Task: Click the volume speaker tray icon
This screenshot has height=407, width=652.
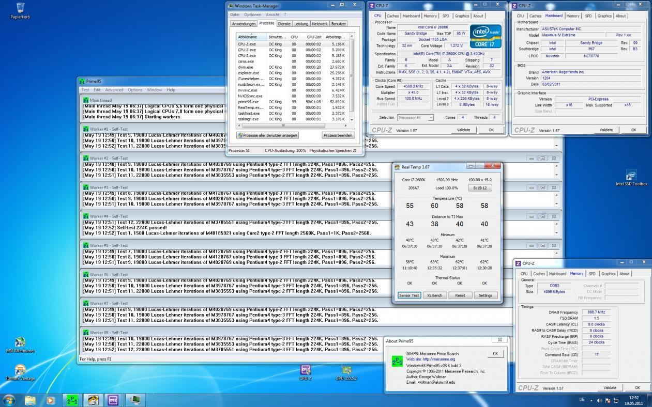Action: [600, 400]
